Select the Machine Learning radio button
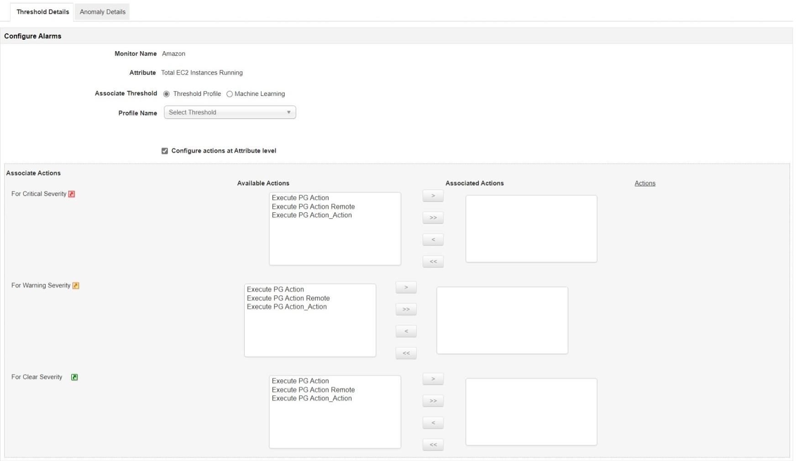The height and width of the screenshot is (461, 801). (230, 94)
